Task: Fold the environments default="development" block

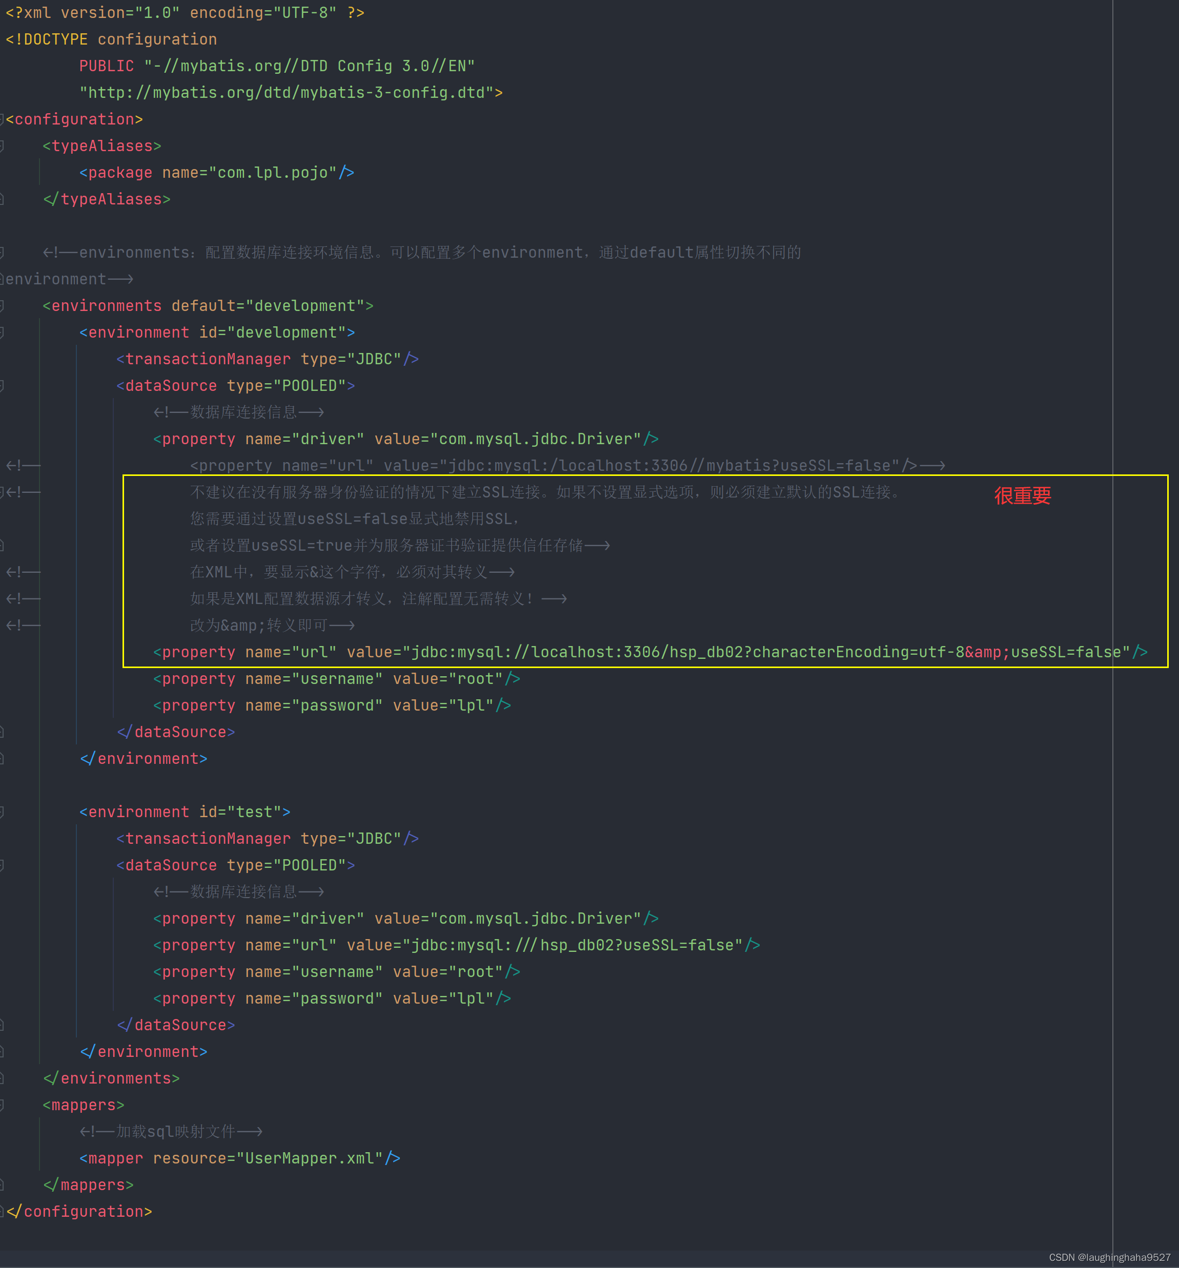Action: click(x=2, y=306)
